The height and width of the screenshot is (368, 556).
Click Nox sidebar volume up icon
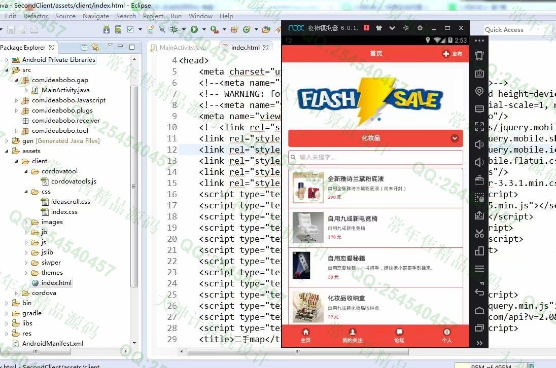[x=479, y=144]
